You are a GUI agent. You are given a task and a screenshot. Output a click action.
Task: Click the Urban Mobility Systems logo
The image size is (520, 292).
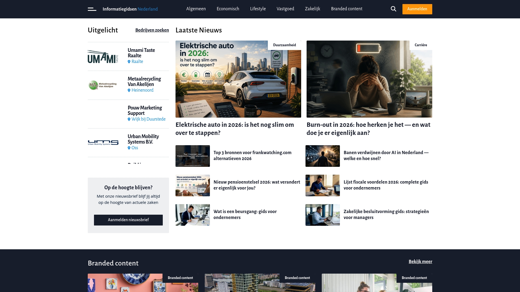click(x=103, y=143)
